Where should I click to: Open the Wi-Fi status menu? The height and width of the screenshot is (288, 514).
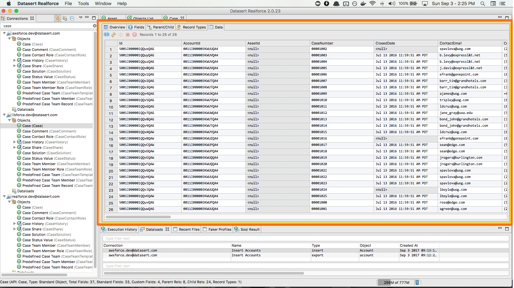(x=372, y=4)
